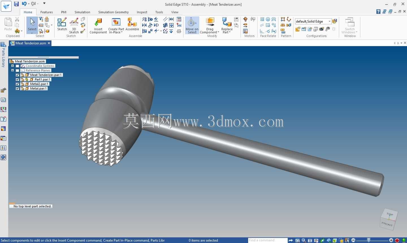Click the Zoom Area icon in status bar
The height and width of the screenshot is (243, 407).
pos(297,240)
